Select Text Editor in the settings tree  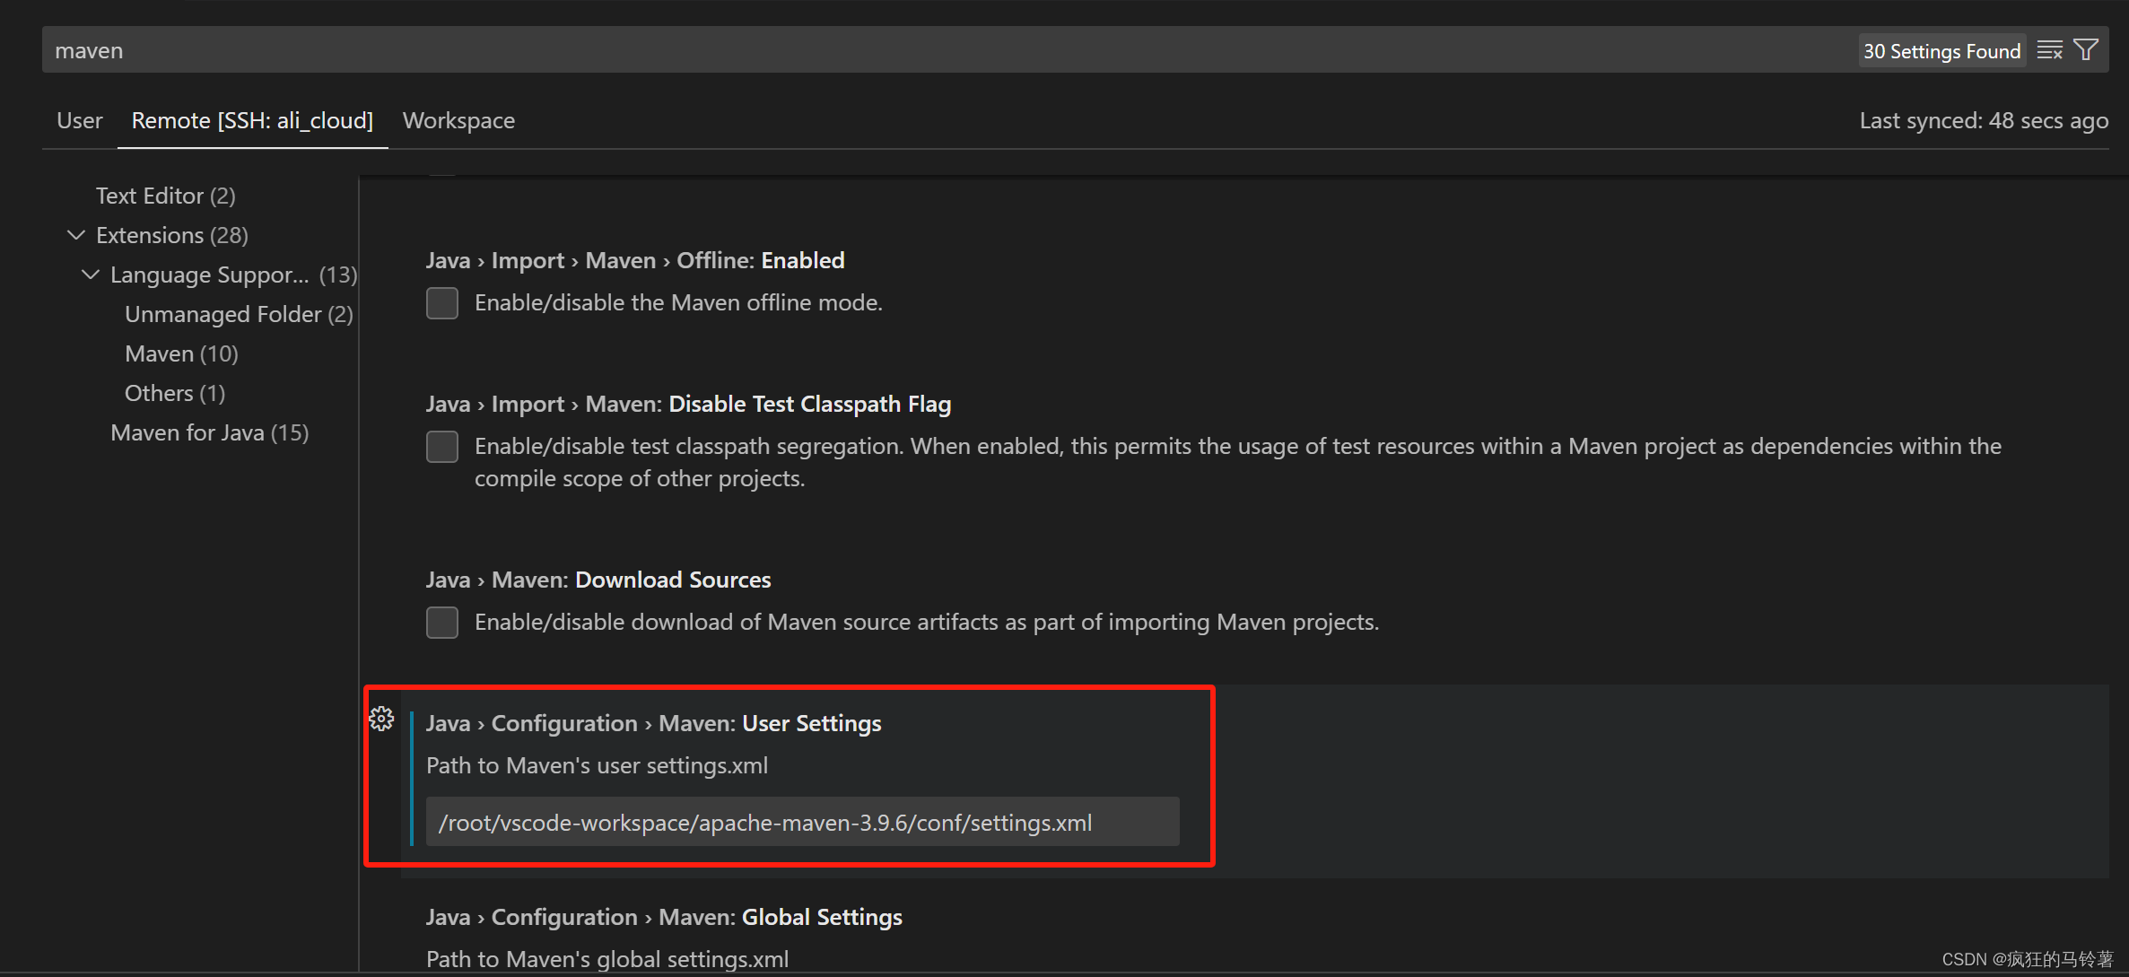coord(165,196)
